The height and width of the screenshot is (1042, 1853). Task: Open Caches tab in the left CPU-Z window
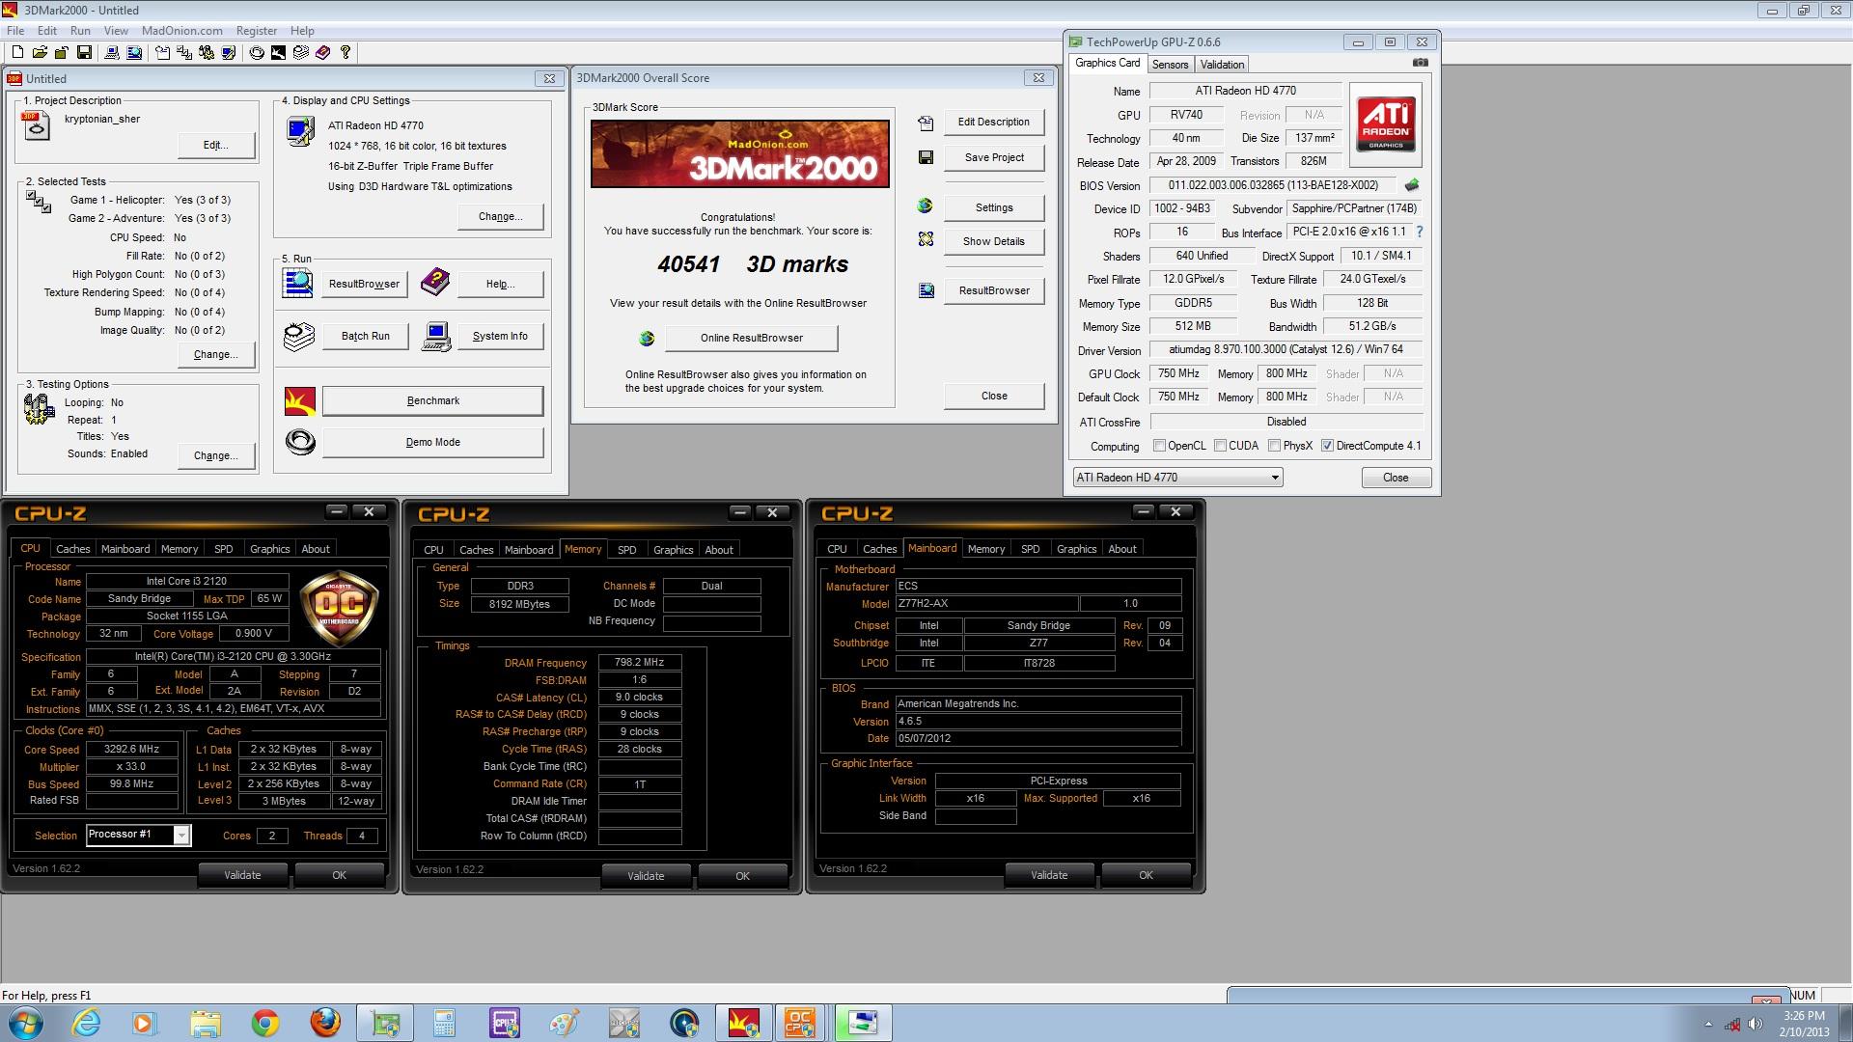(x=72, y=549)
